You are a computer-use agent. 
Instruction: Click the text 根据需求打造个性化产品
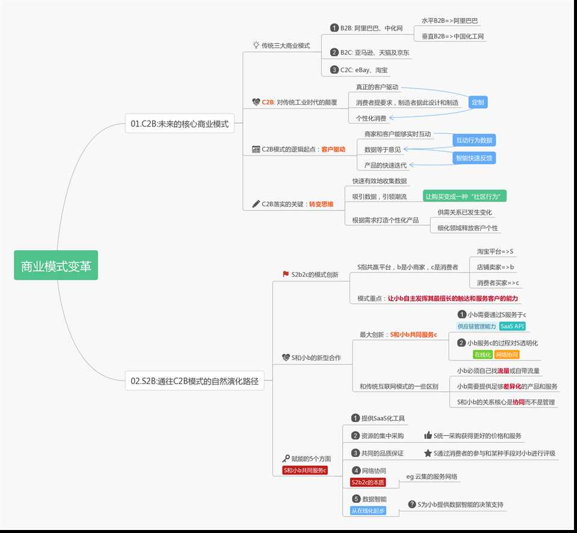[x=385, y=220]
